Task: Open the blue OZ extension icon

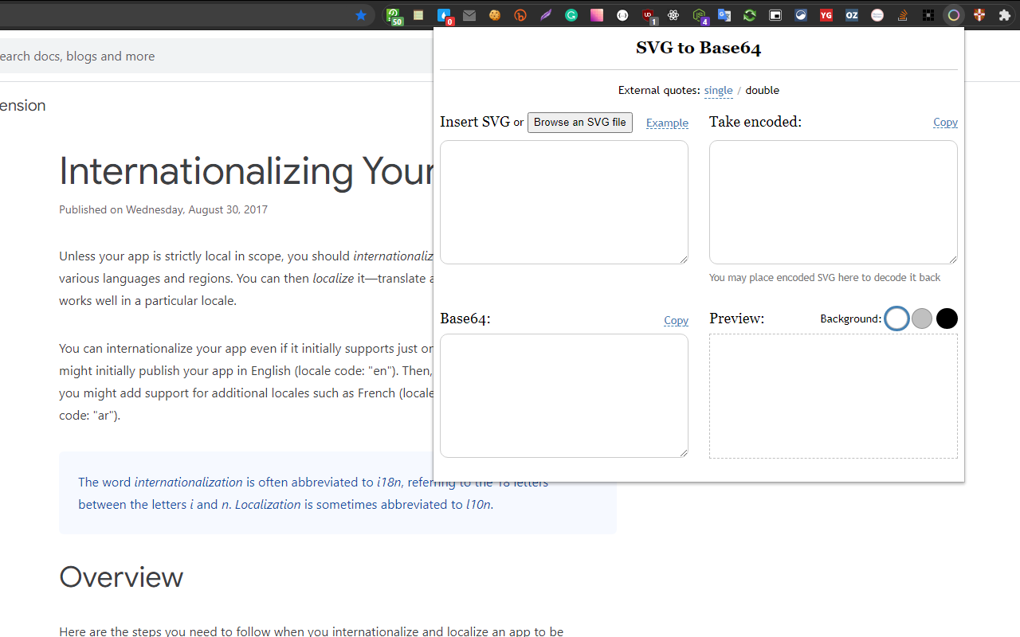Action: 852,15
